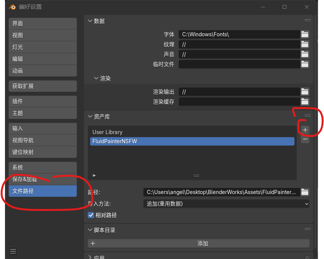
Task: Select User Library in asset list
Action: (192, 132)
